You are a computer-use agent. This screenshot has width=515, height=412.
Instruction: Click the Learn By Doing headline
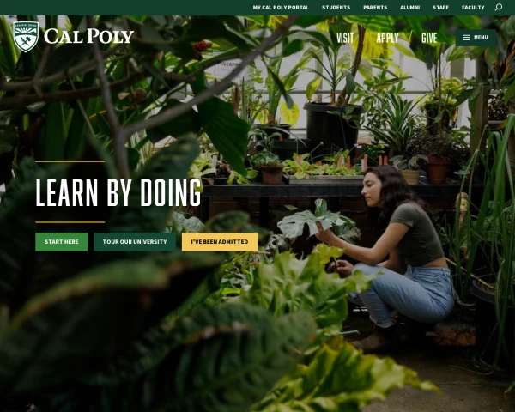tap(118, 192)
